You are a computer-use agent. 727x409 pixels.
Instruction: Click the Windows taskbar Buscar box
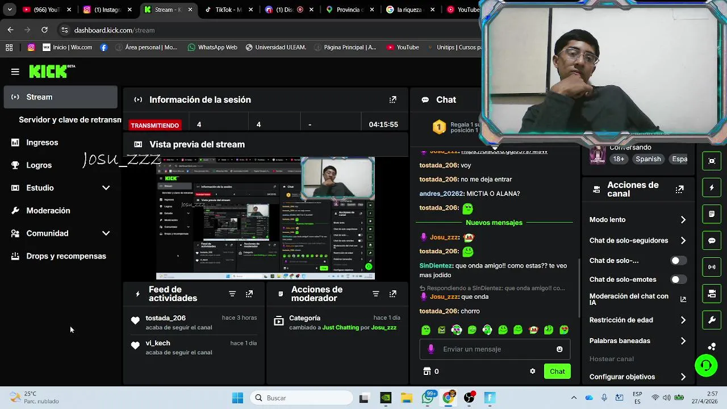(302, 398)
